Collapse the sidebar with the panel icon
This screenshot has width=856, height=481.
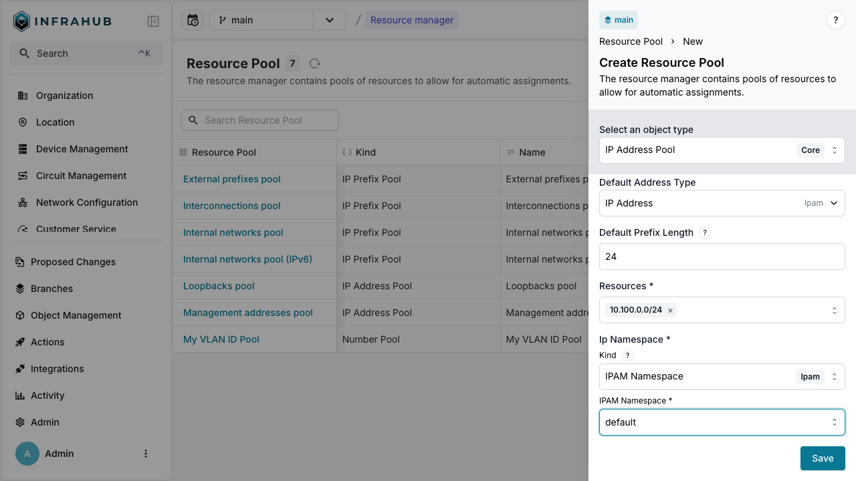[153, 21]
